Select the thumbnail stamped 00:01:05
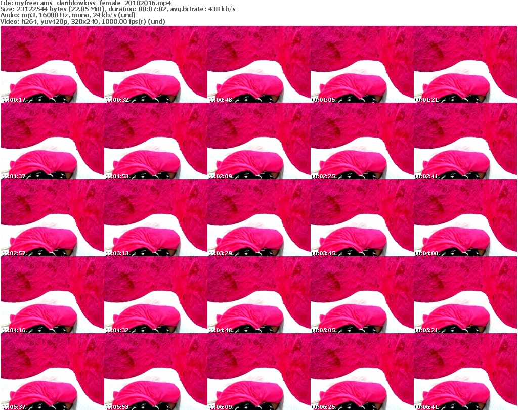The width and height of the screenshot is (518, 410). (362, 64)
